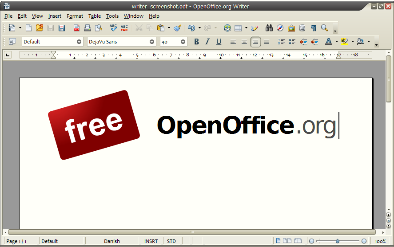Open the Default paragraph style dropdown
The height and width of the screenshot is (247, 394).
(79, 42)
